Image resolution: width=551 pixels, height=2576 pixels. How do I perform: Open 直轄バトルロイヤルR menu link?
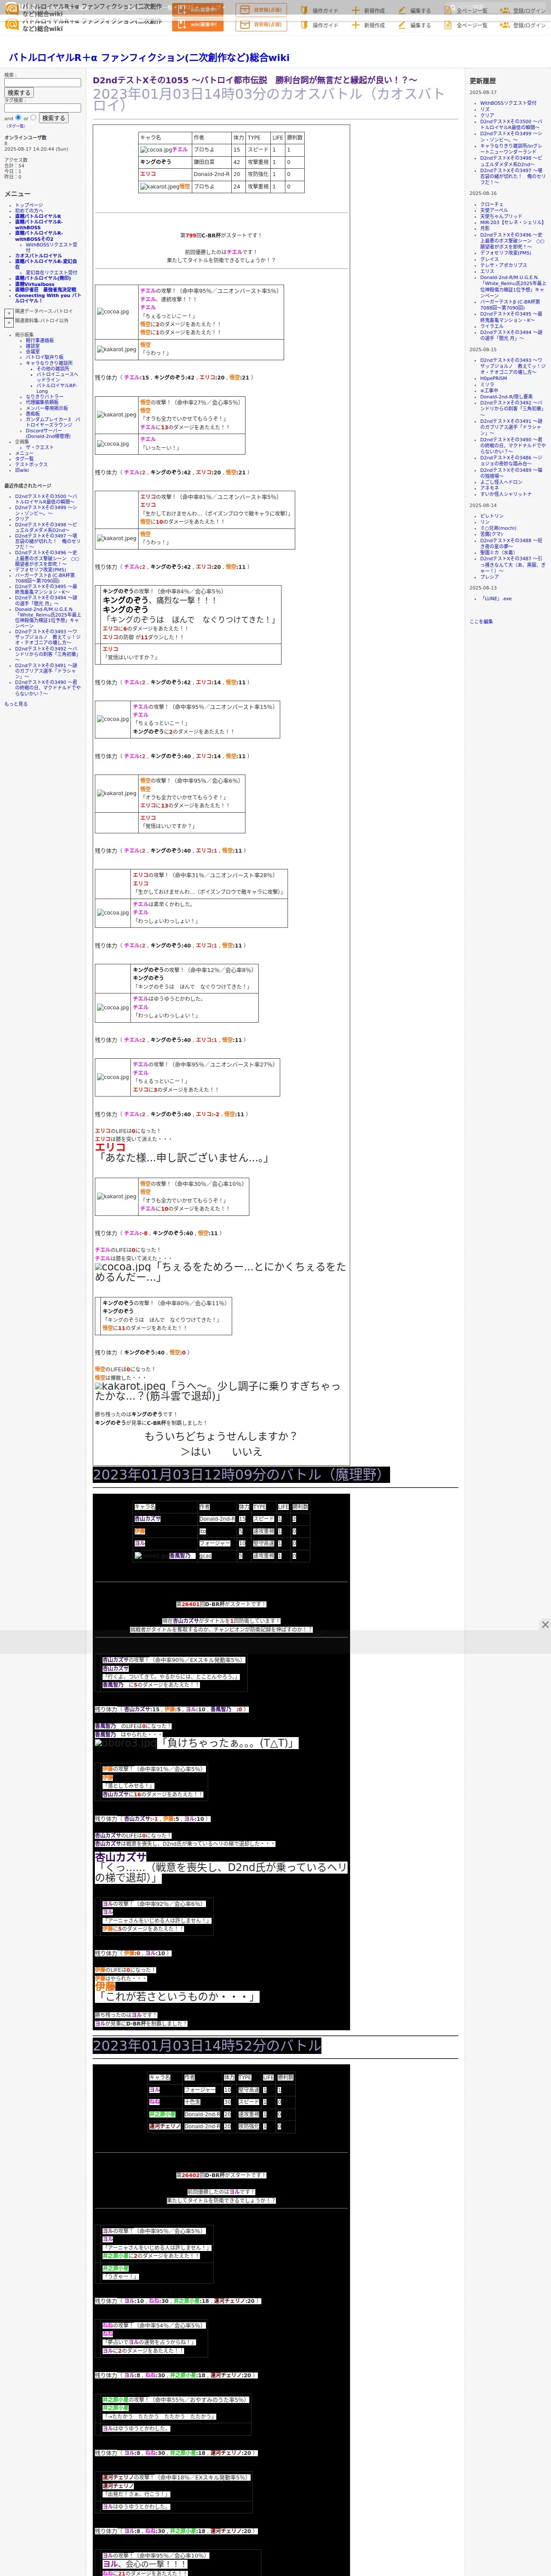click(x=38, y=216)
